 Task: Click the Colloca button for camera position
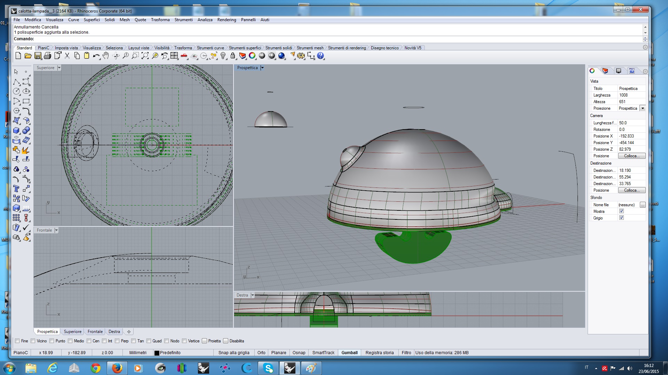click(631, 156)
